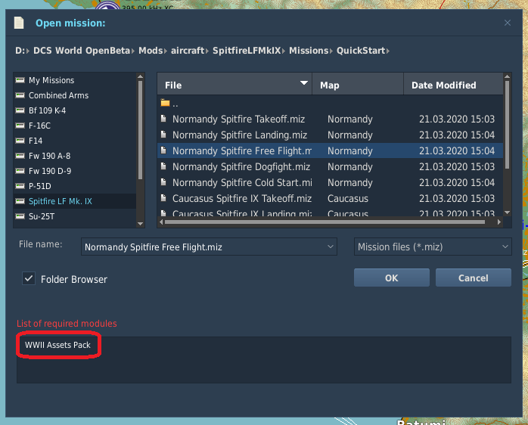528x425 pixels.
Task: Select Caucasus Spitfire IX Takeoff.miz file
Action: pyautogui.click(x=330, y=198)
